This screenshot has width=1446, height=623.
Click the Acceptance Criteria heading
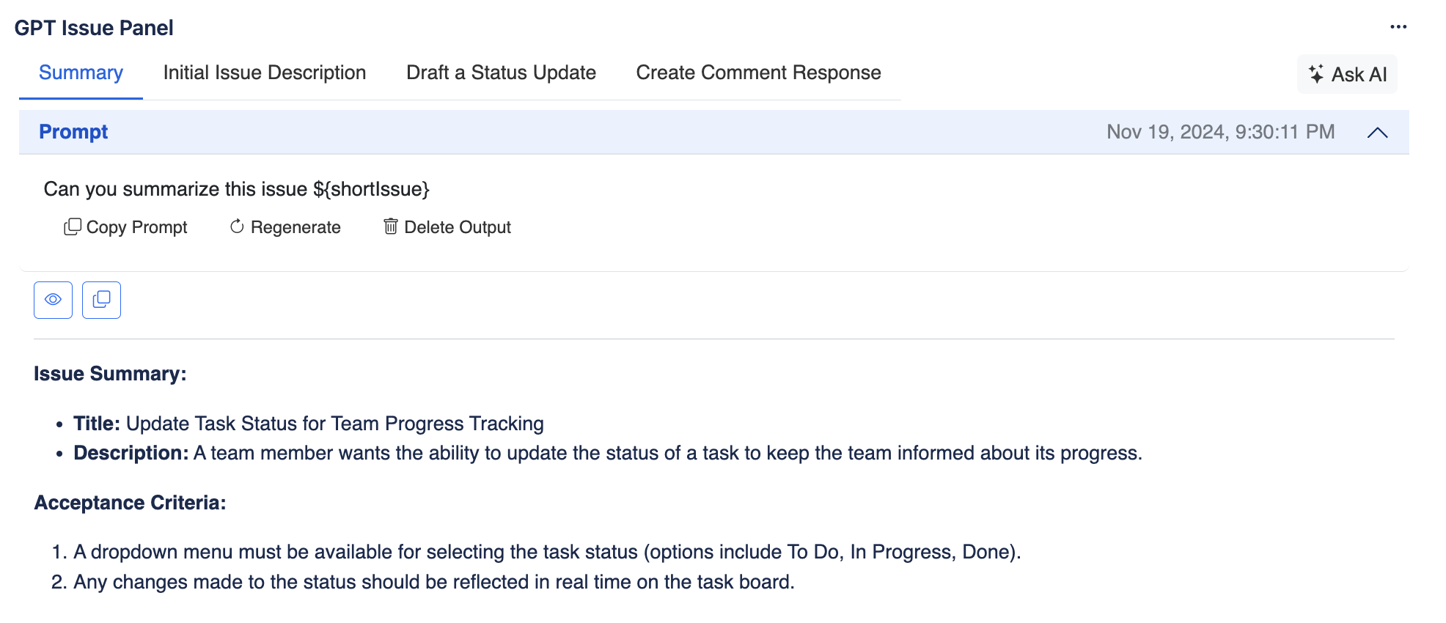tap(130, 503)
